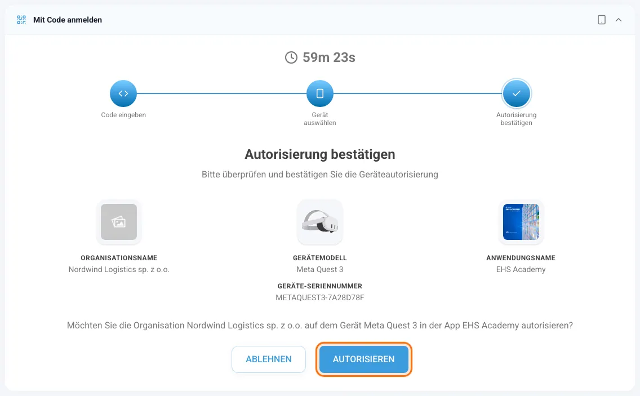The image size is (640, 396).
Task: Click the ANWENDUNGSNAME label
Action: coord(521,258)
